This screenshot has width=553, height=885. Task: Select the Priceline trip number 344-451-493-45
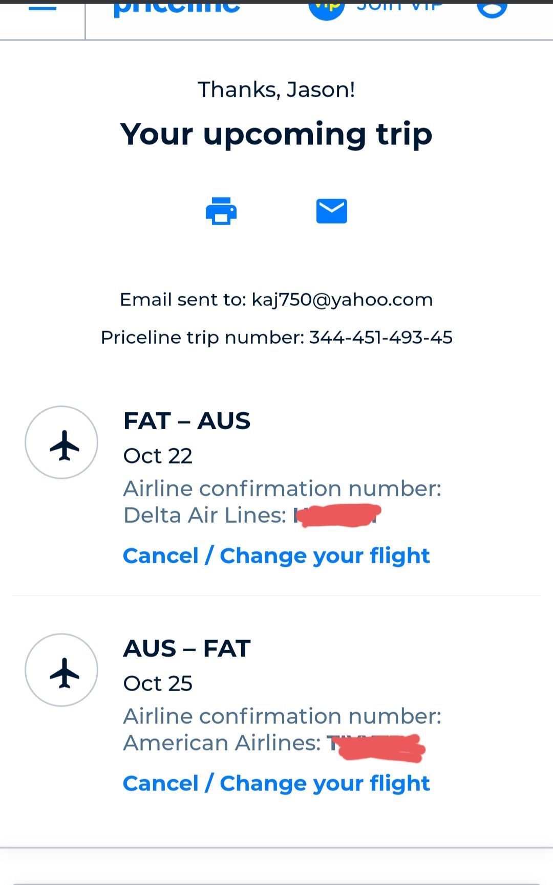pyautogui.click(x=380, y=338)
